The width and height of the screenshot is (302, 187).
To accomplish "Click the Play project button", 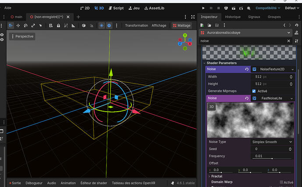I will tap(203, 8).
